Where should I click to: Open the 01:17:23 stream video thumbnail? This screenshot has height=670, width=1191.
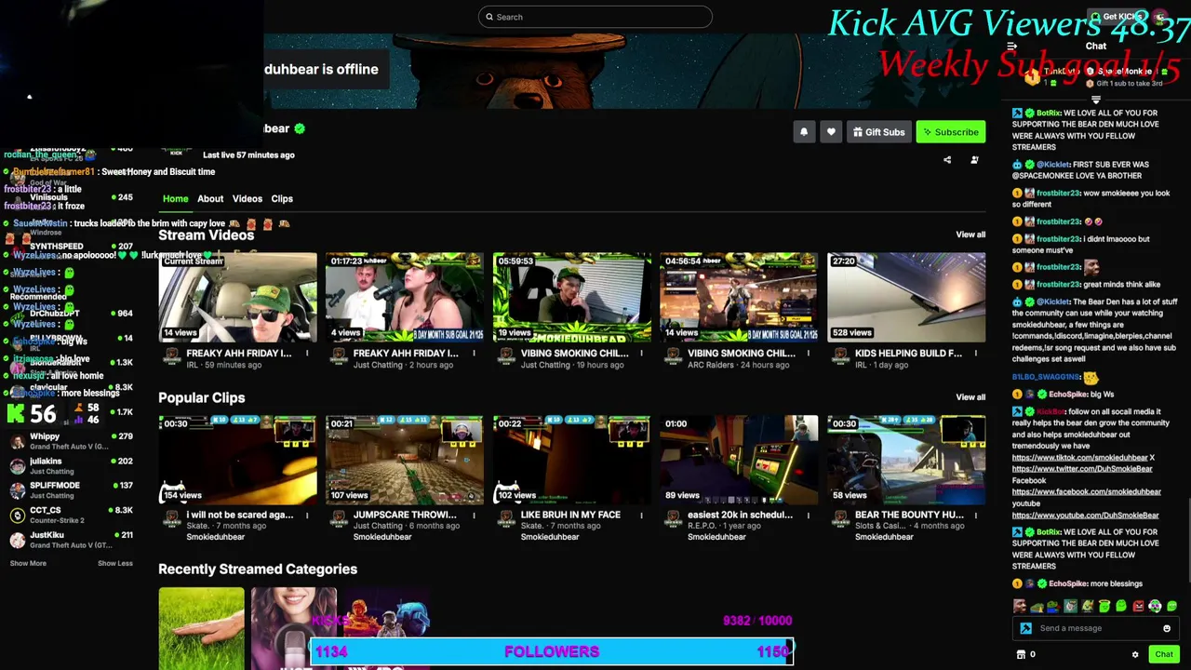point(405,297)
